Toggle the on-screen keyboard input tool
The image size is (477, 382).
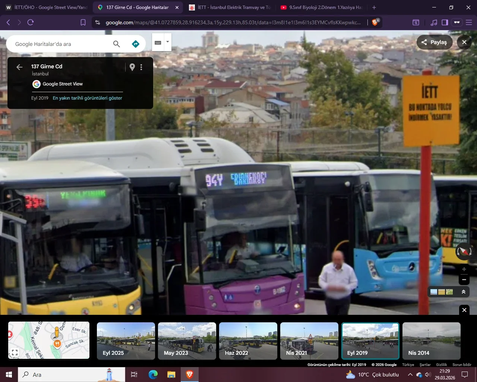(158, 43)
